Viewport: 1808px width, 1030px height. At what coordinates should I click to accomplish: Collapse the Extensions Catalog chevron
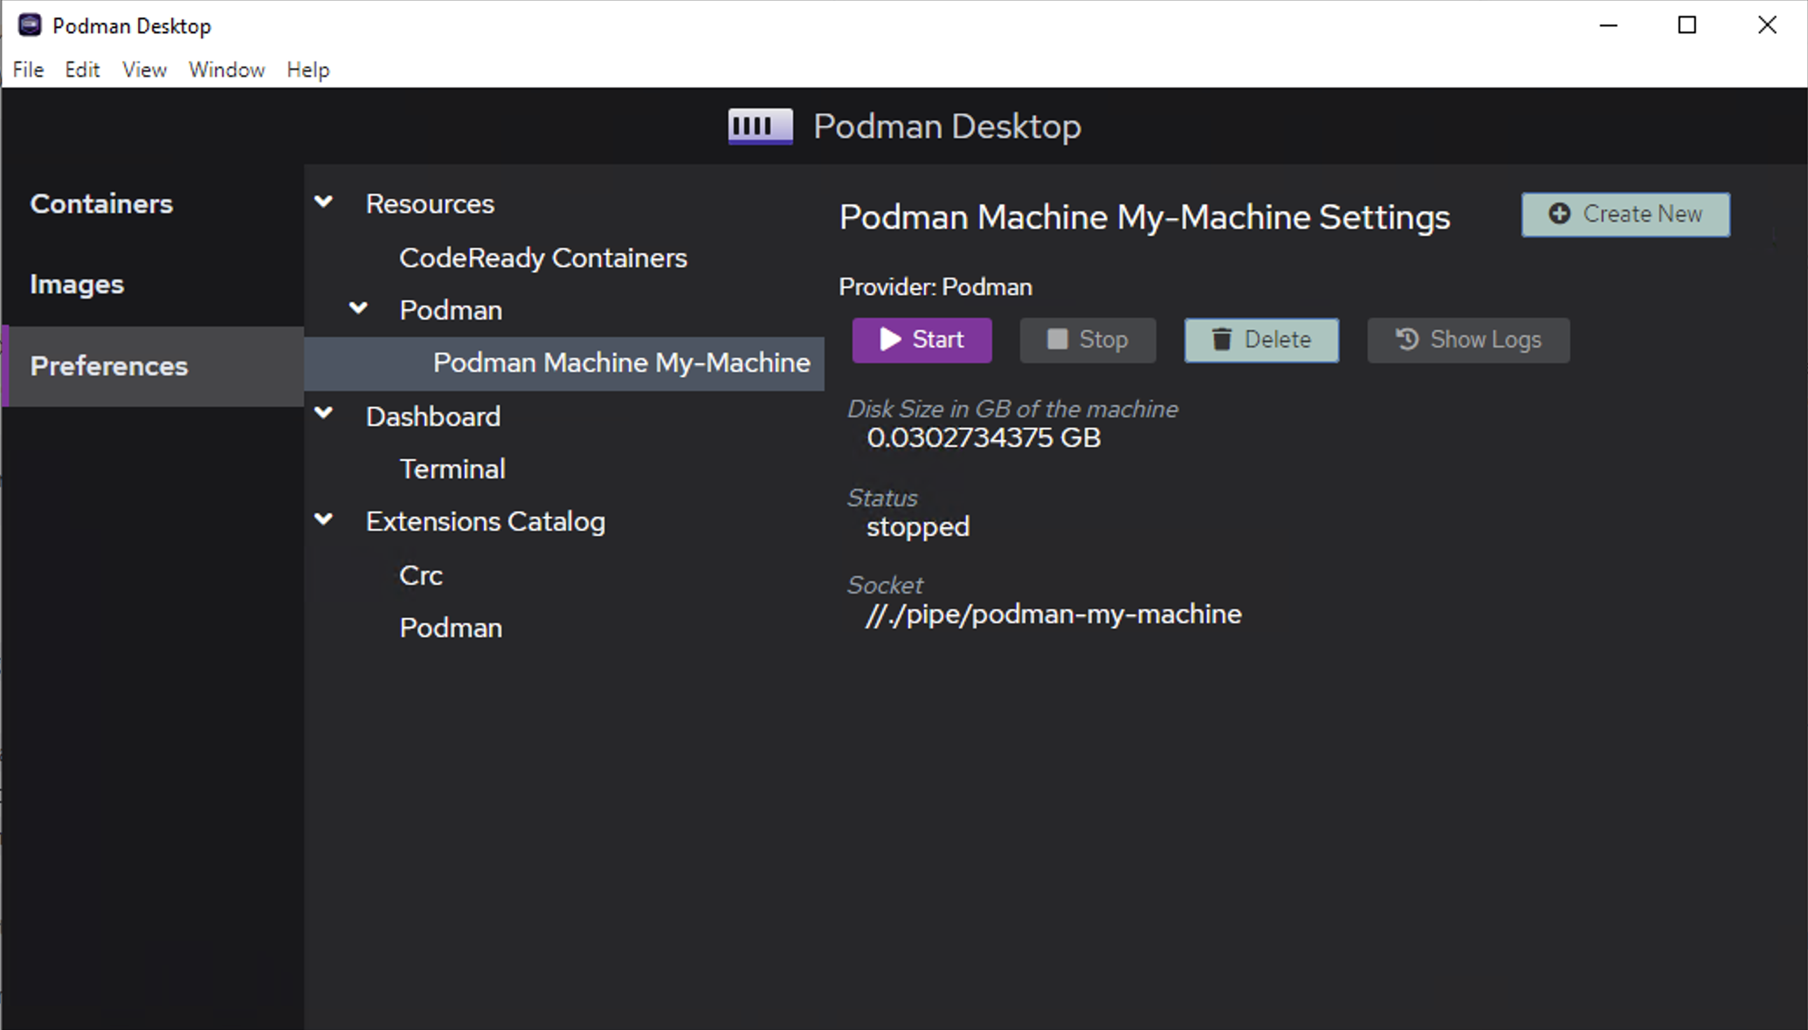tap(324, 519)
